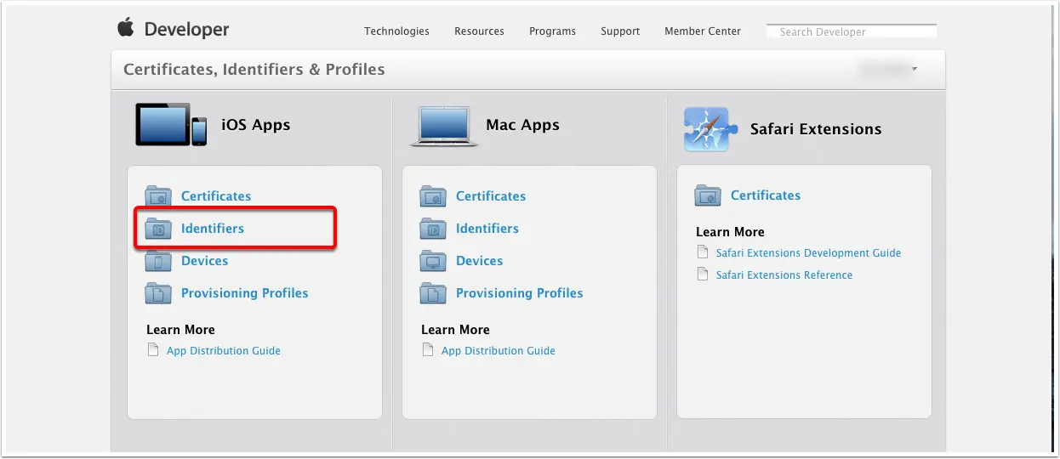This screenshot has width=1060, height=459.
Task: Open Safari Extensions Certificates link
Action: pos(766,195)
